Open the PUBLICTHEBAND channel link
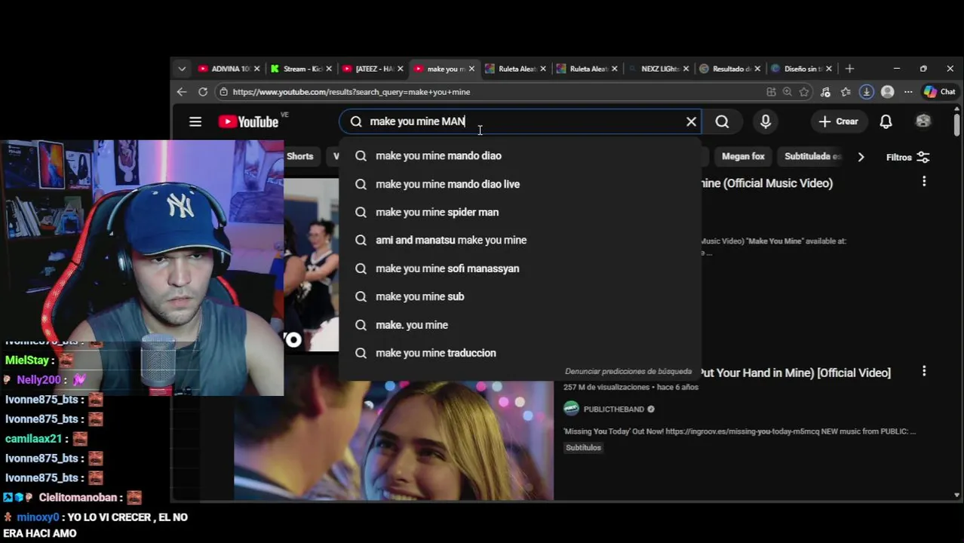The height and width of the screenshot is (543, 964). (613, 410)
